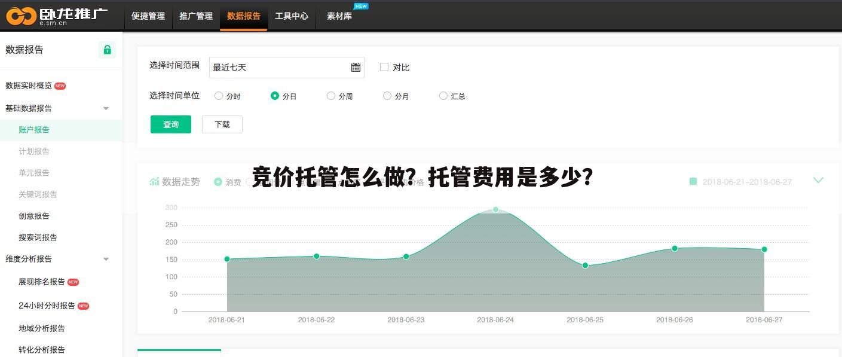Click the NEW badge beside 24小时分时报告
Viewport: 842px width, 357px height.
[x=84, y=306]
